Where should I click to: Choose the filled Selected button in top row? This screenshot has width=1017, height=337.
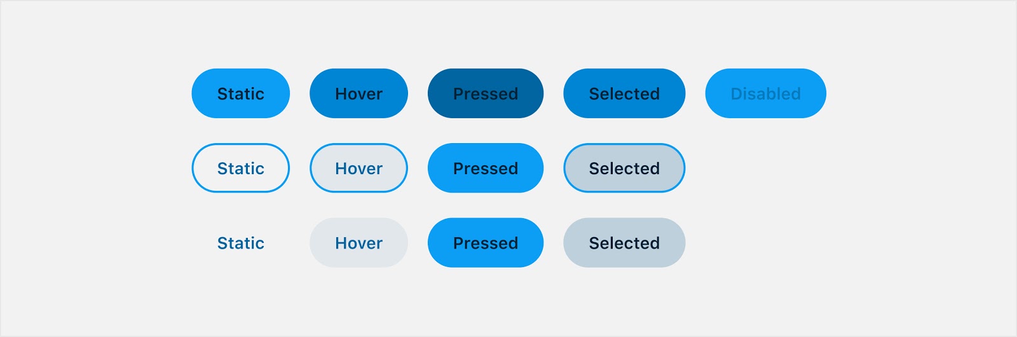(x=624, y=93)
